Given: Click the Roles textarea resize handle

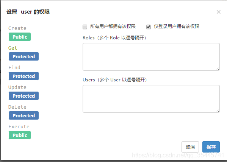Looking at the screenshot, I should coord(218,69).
